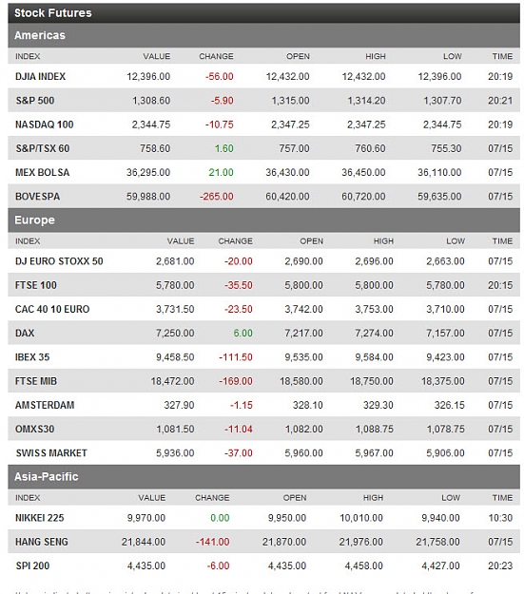Open the SWISS MARKET index
The width and height of the screenshot is (524, 594).
(x=51, y=453)
